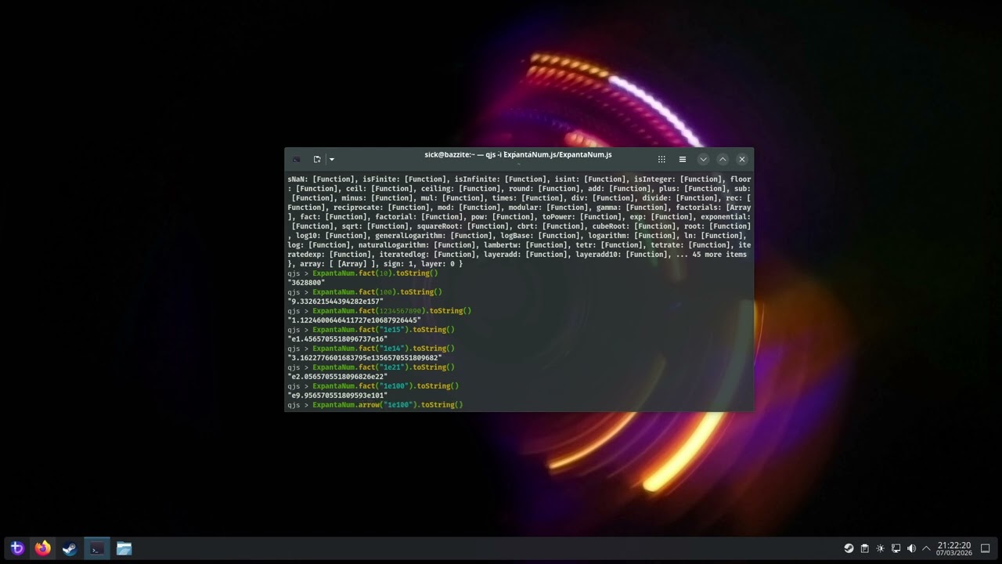Open the volume control tray icon

click(x=911, y=548)
